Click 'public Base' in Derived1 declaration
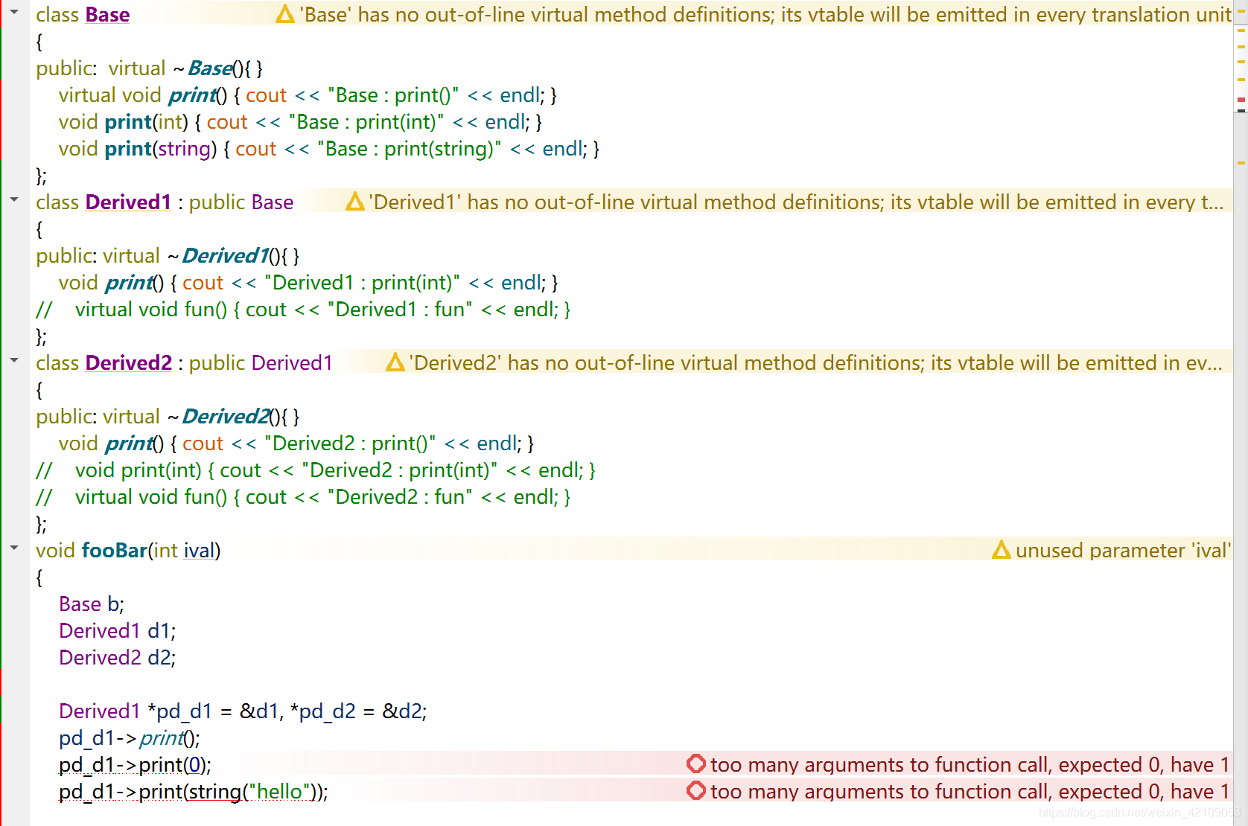The height and width of the screenshot is (826, 1248). pos(241,202)
